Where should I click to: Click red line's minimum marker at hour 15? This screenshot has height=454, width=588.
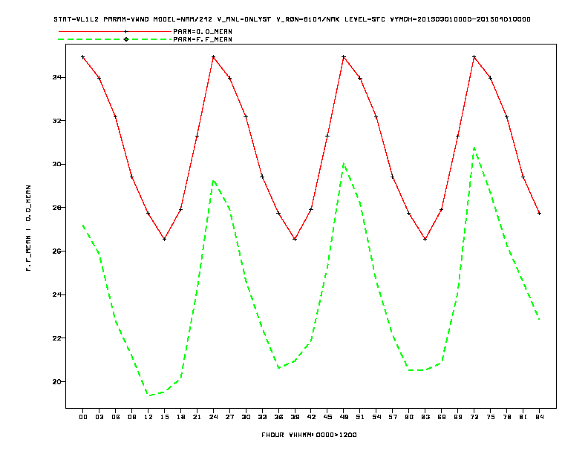point(164,239)
